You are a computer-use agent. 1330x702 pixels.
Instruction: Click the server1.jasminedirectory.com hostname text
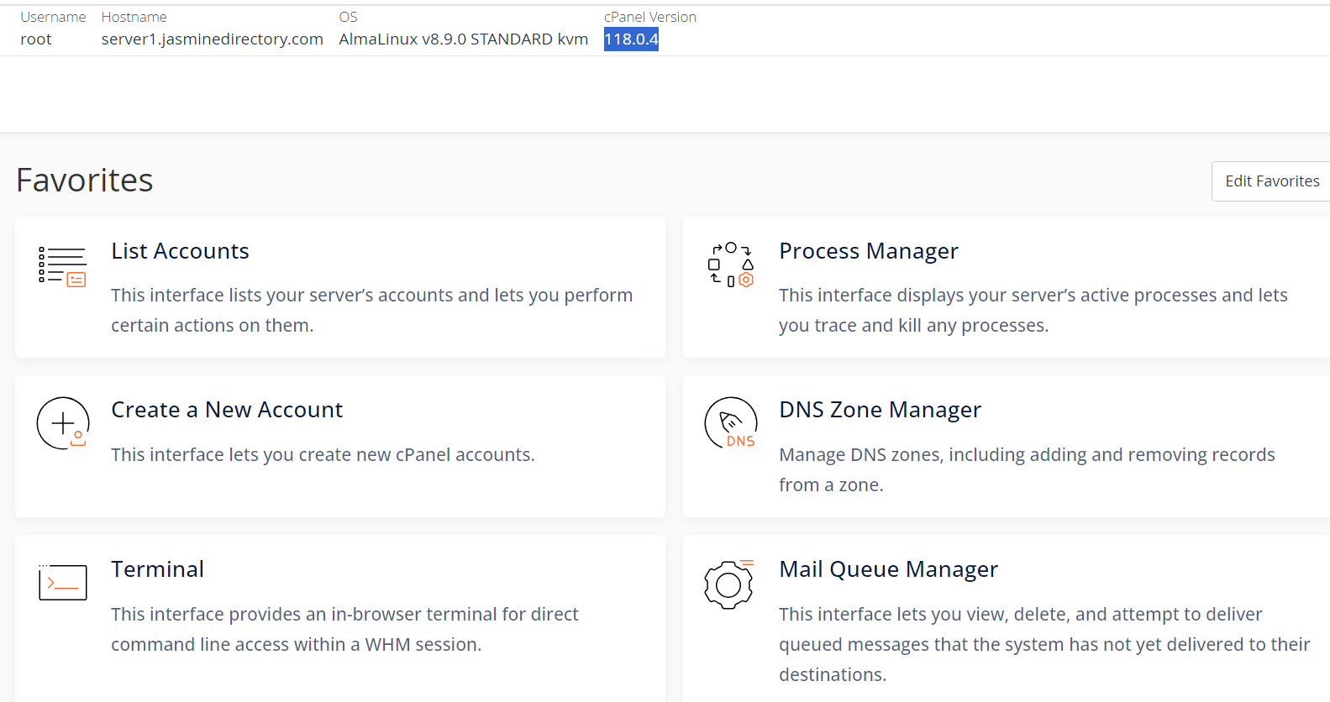(212, 39)
